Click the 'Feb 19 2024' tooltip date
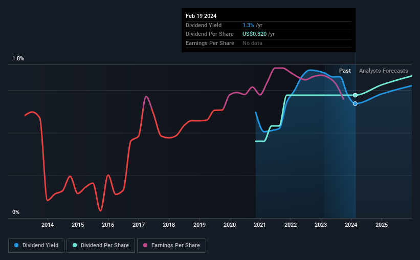This screenshot has height=260, width=420. [x=201, y=16]
